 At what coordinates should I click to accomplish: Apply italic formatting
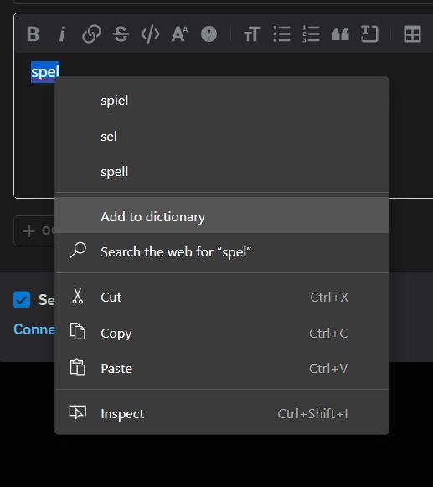(x=62, y=34)
